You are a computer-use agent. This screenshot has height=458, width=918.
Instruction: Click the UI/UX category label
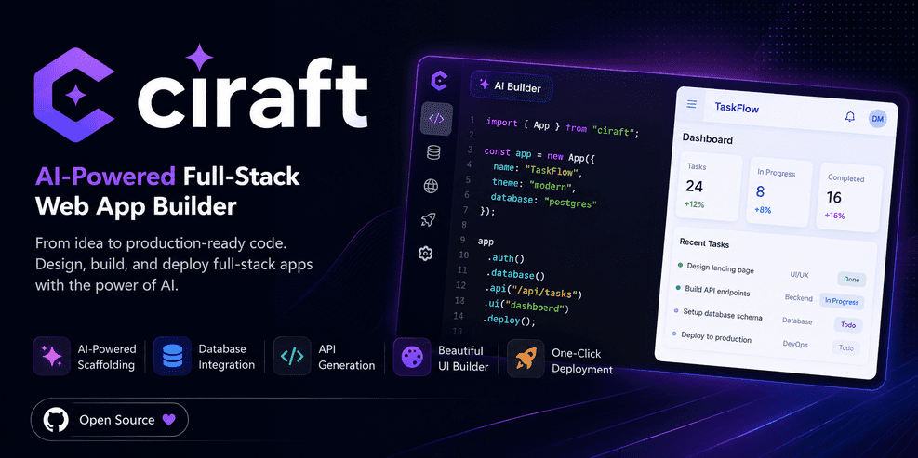(799, 274)
